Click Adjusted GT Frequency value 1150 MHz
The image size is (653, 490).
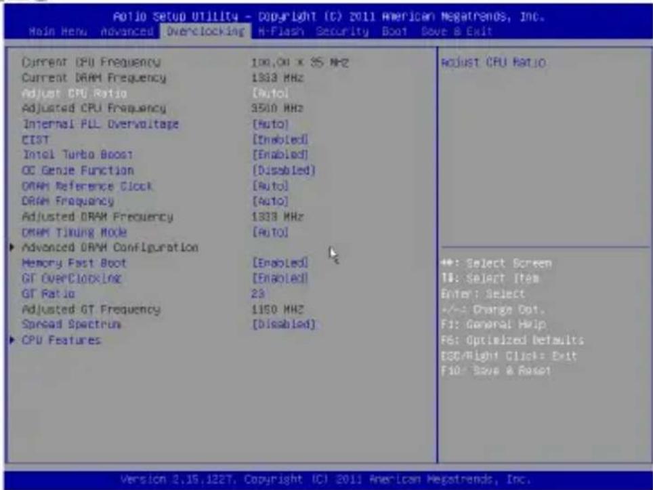tap(277, 309)
